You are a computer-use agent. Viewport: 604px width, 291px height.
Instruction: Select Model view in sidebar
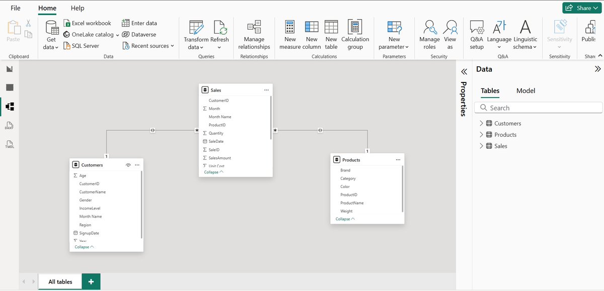10,107
